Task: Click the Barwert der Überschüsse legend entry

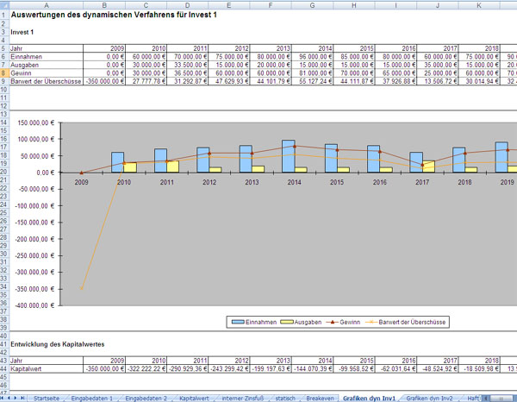Action: coord(406,322)
